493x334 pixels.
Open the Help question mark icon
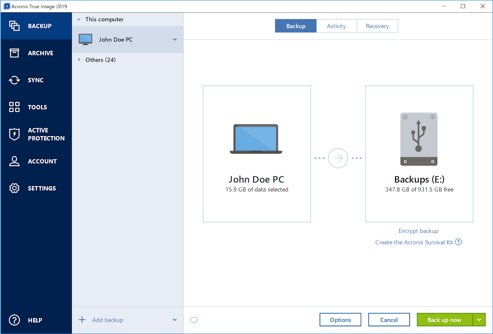click(x=14, y=320)
